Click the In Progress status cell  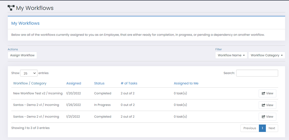102,105
